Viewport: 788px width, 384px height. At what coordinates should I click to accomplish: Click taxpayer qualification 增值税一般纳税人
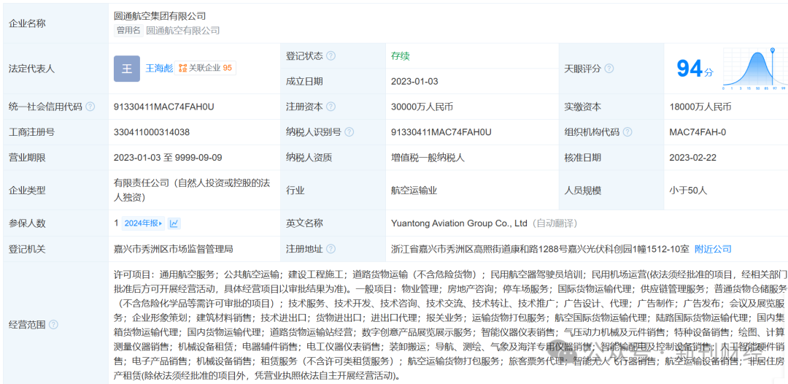(428, 157)
